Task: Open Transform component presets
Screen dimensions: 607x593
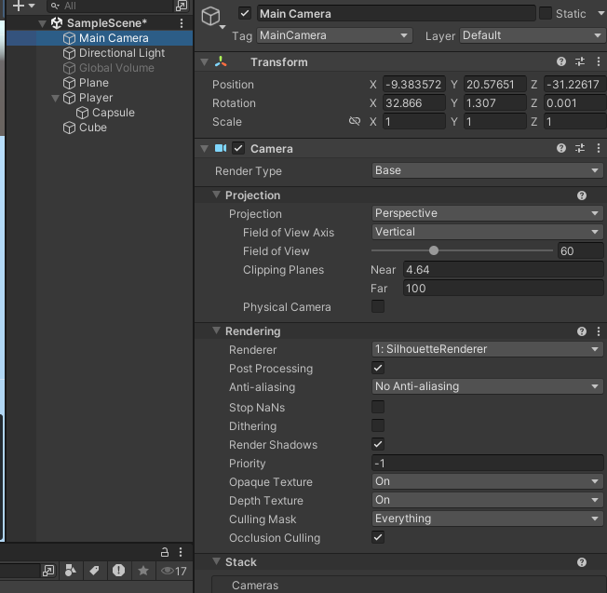Action: click(580, 61)
